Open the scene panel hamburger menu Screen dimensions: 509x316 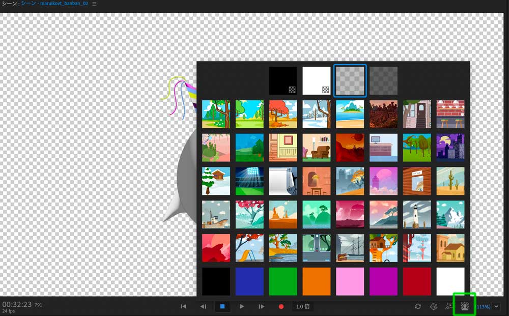94,4
